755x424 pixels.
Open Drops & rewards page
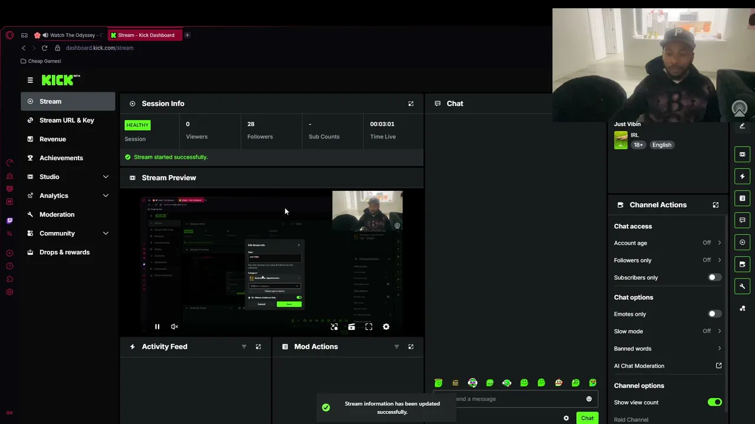tap(68, 252)
